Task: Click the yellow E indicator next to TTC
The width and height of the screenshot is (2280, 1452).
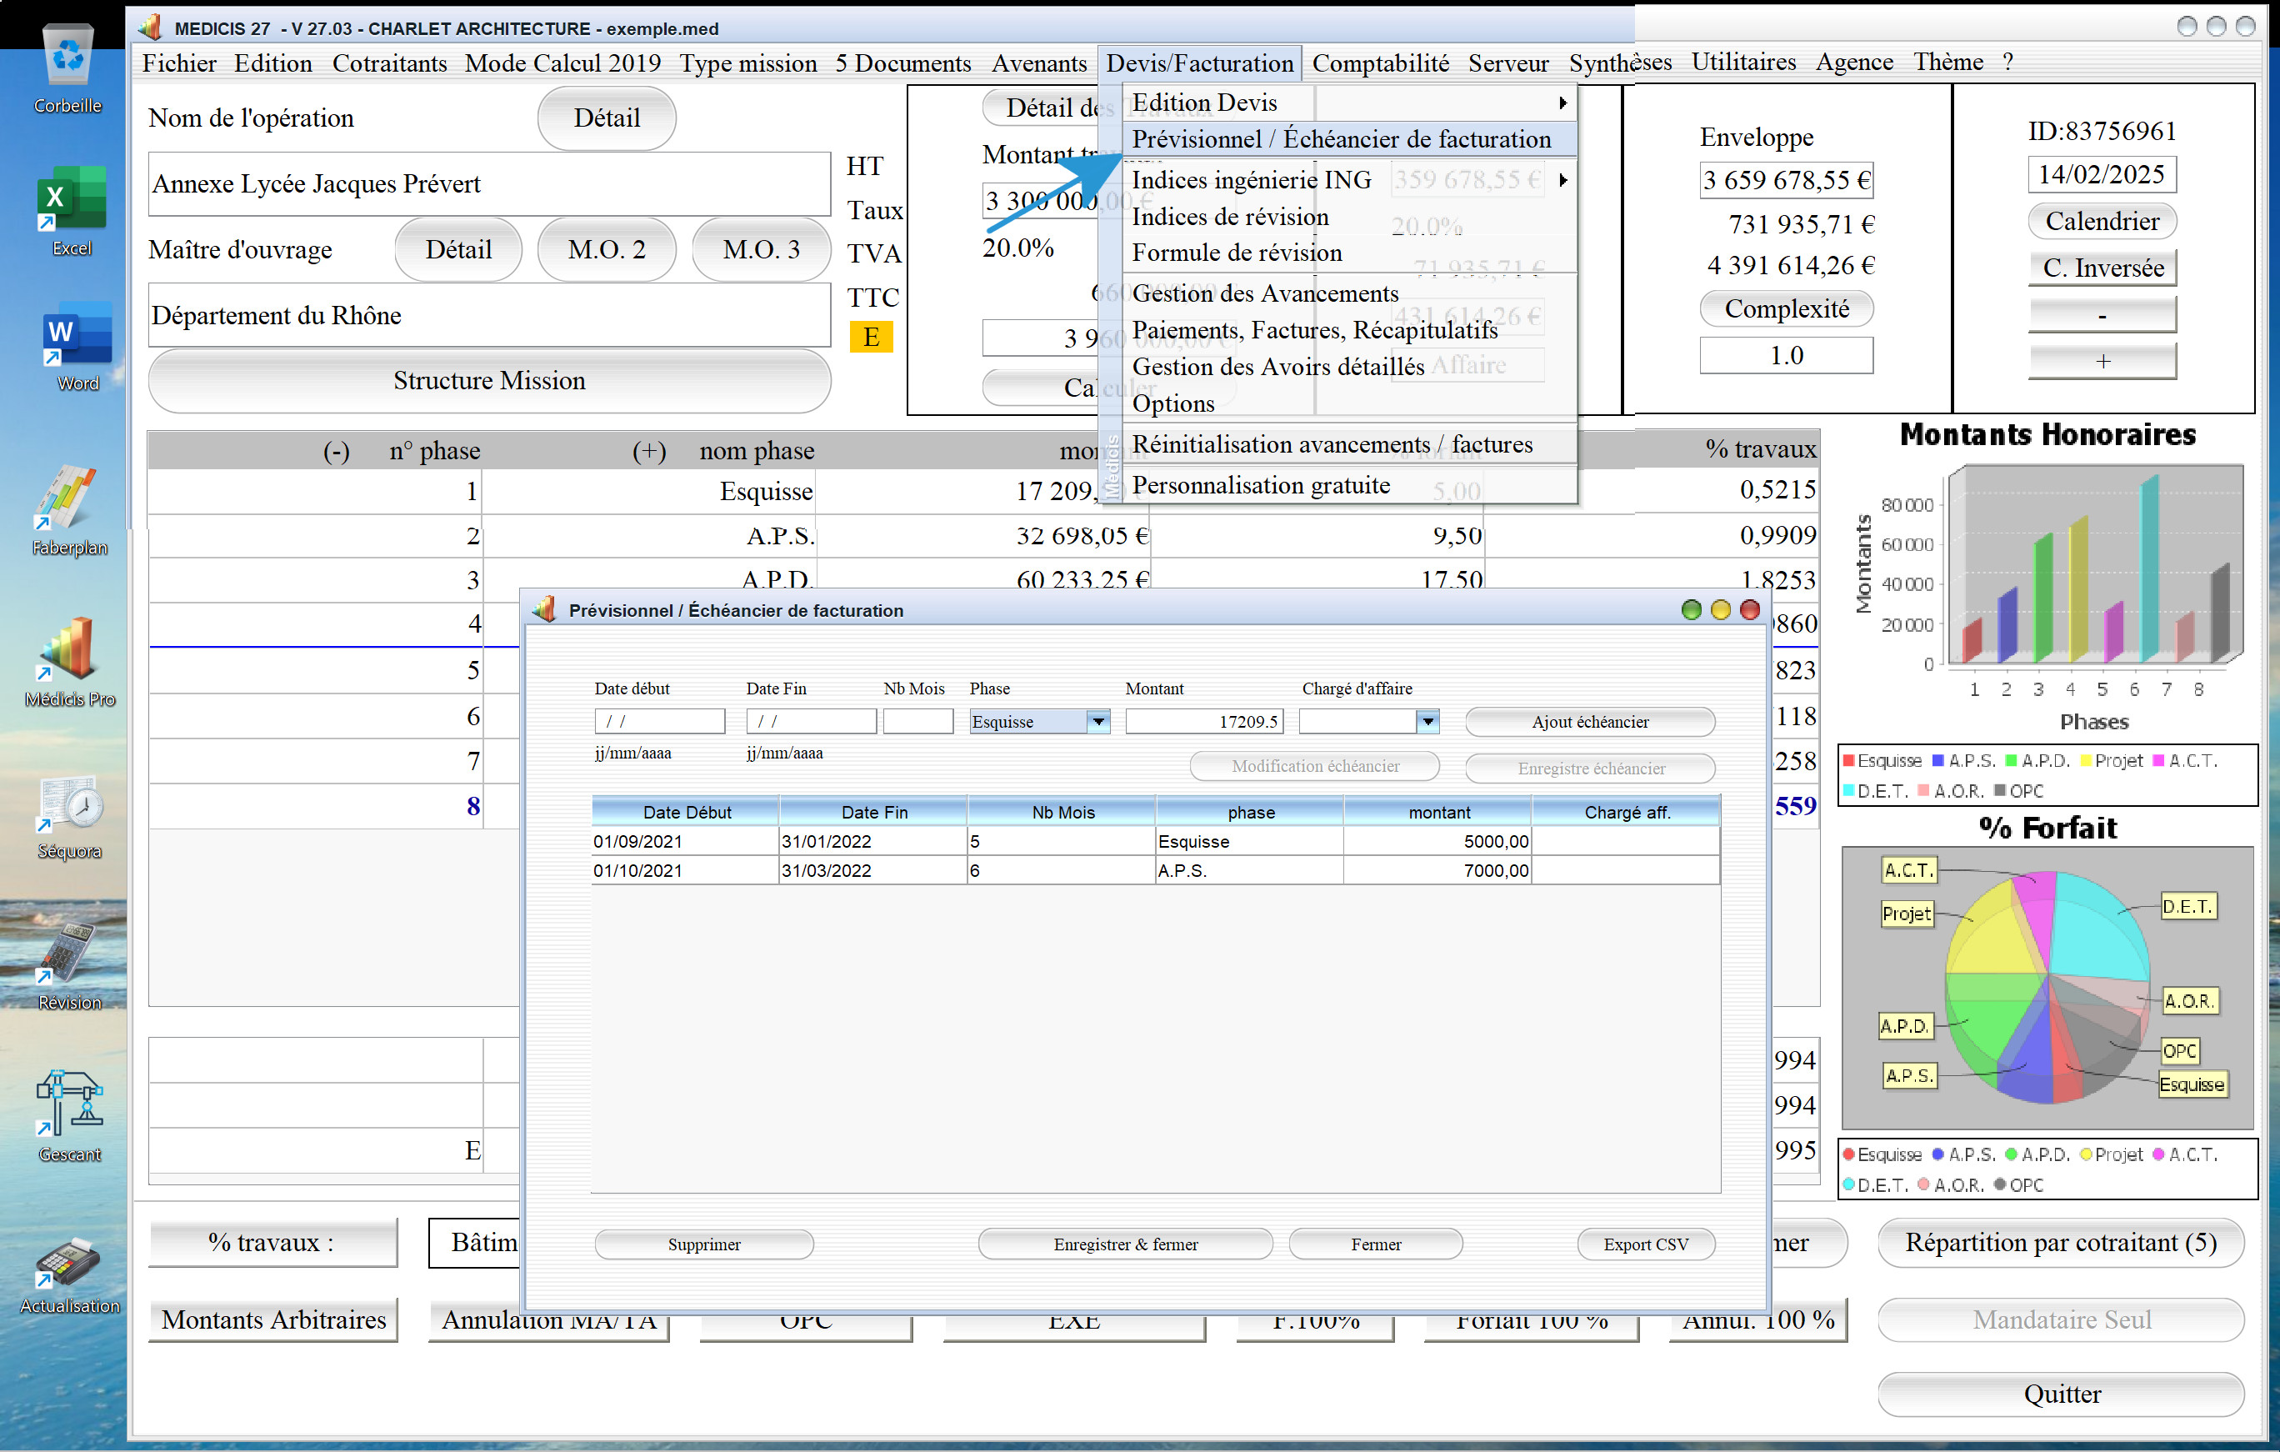Action: [871, 338]
